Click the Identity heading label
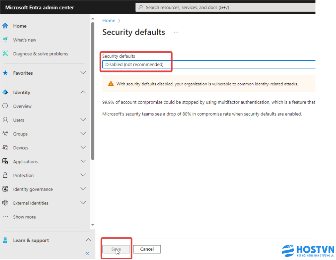Screen dimensions: 336x260 pyautogui.click(x=22, y=92)
